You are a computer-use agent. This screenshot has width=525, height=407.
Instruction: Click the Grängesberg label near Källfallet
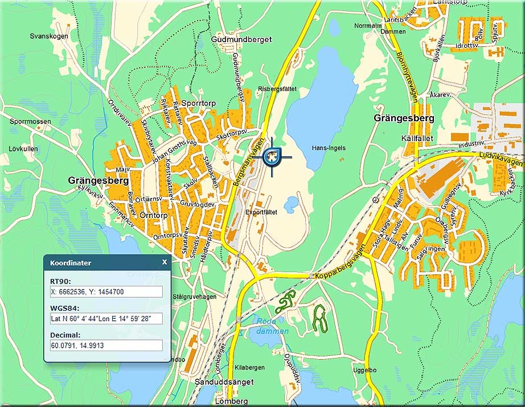pos(404,118)
